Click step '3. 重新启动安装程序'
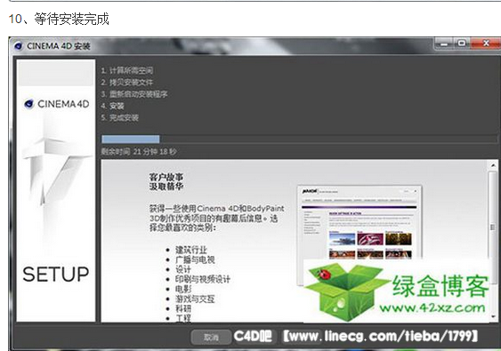The width and height of the screenshot is (501, 351). tap(134, 94)
